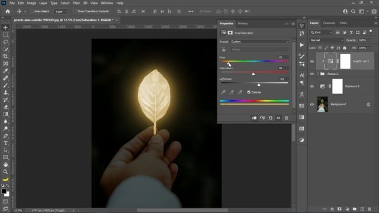Hide the Background layer
The image size is (379, 213).
(x=312, y=104)
